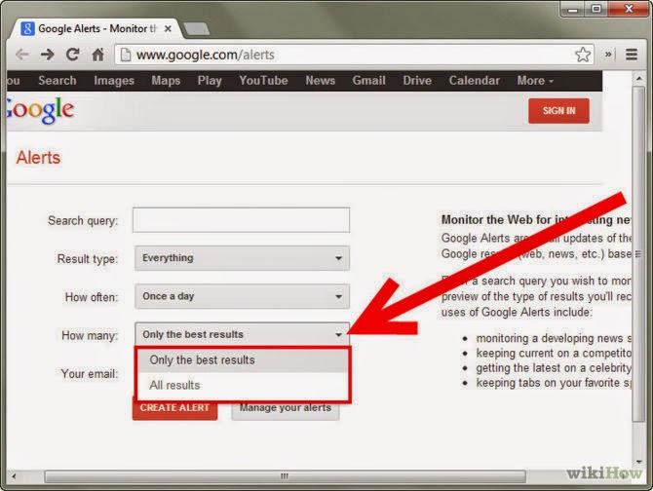
Task: Open News in Google navigation bar
Action: click(321, 80)
